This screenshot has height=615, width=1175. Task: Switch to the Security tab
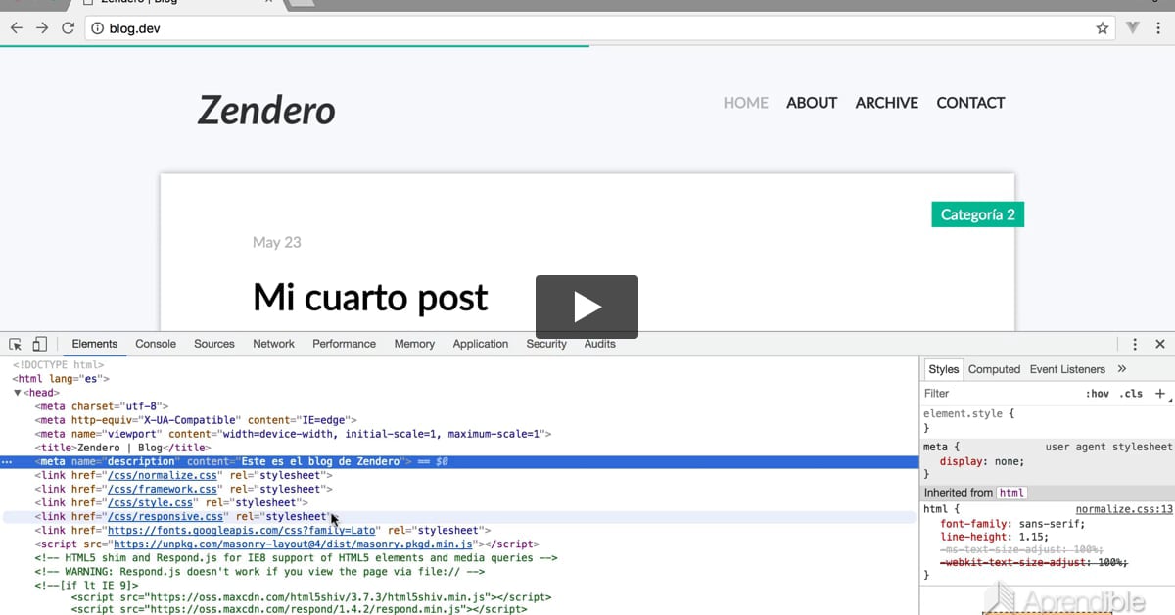(546, 344)
